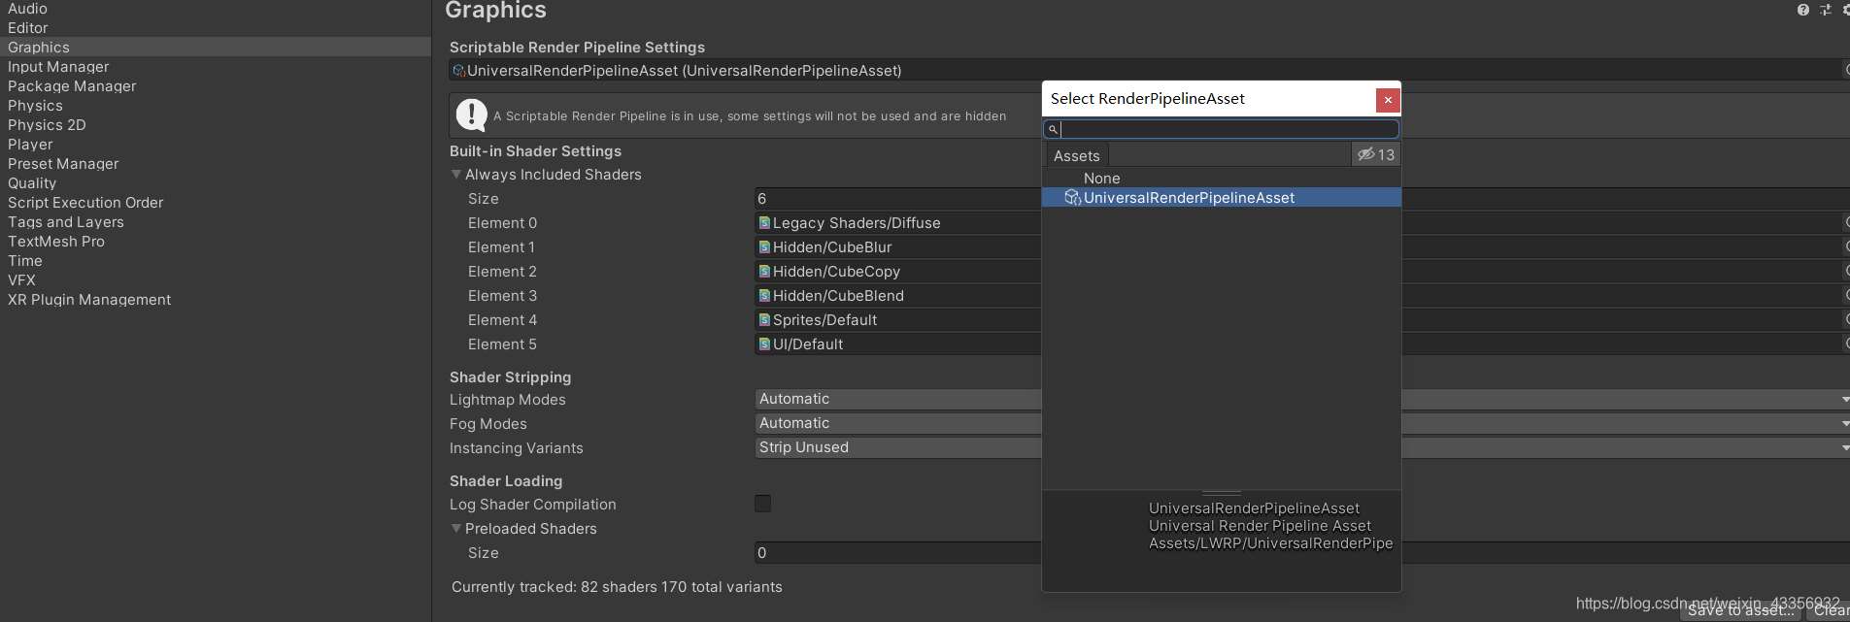1850x622 pixels.
Task: Enable Log Shader Compilation checkbox
Action: click(763, 504)
